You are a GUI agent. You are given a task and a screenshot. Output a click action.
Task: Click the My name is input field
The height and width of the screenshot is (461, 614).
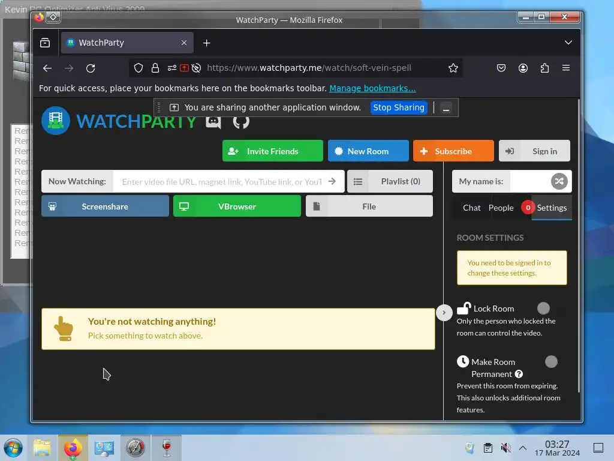[529, 181]
